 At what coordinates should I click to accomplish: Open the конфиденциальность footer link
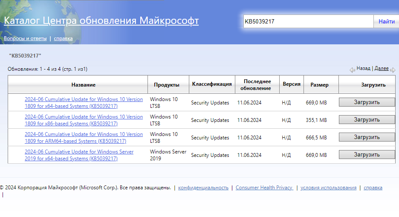(x=203, y=188)
